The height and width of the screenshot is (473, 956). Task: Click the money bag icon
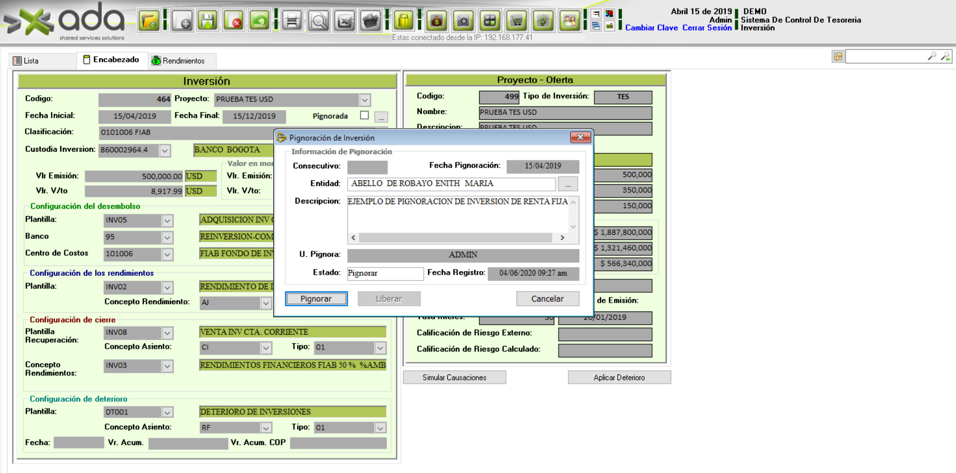436,21
